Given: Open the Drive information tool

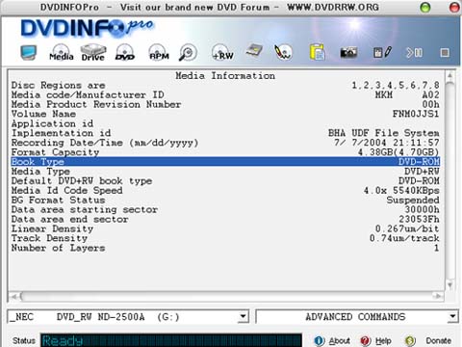Looking at the screenshot, I should [93, 52].
